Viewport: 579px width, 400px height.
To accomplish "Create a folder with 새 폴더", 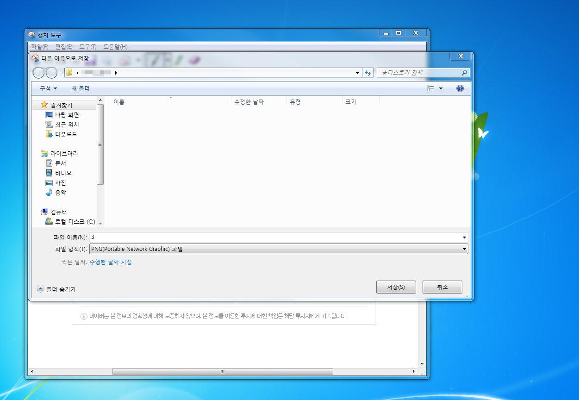I will pos(81,88).
